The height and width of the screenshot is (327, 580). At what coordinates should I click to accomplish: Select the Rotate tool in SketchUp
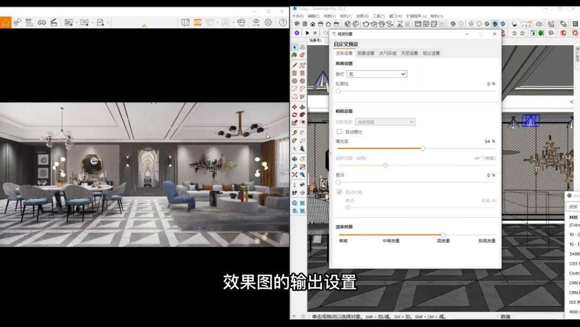tap(294, 115)
